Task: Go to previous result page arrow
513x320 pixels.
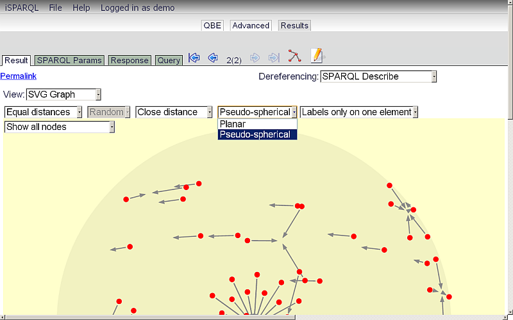Action: 213,58
